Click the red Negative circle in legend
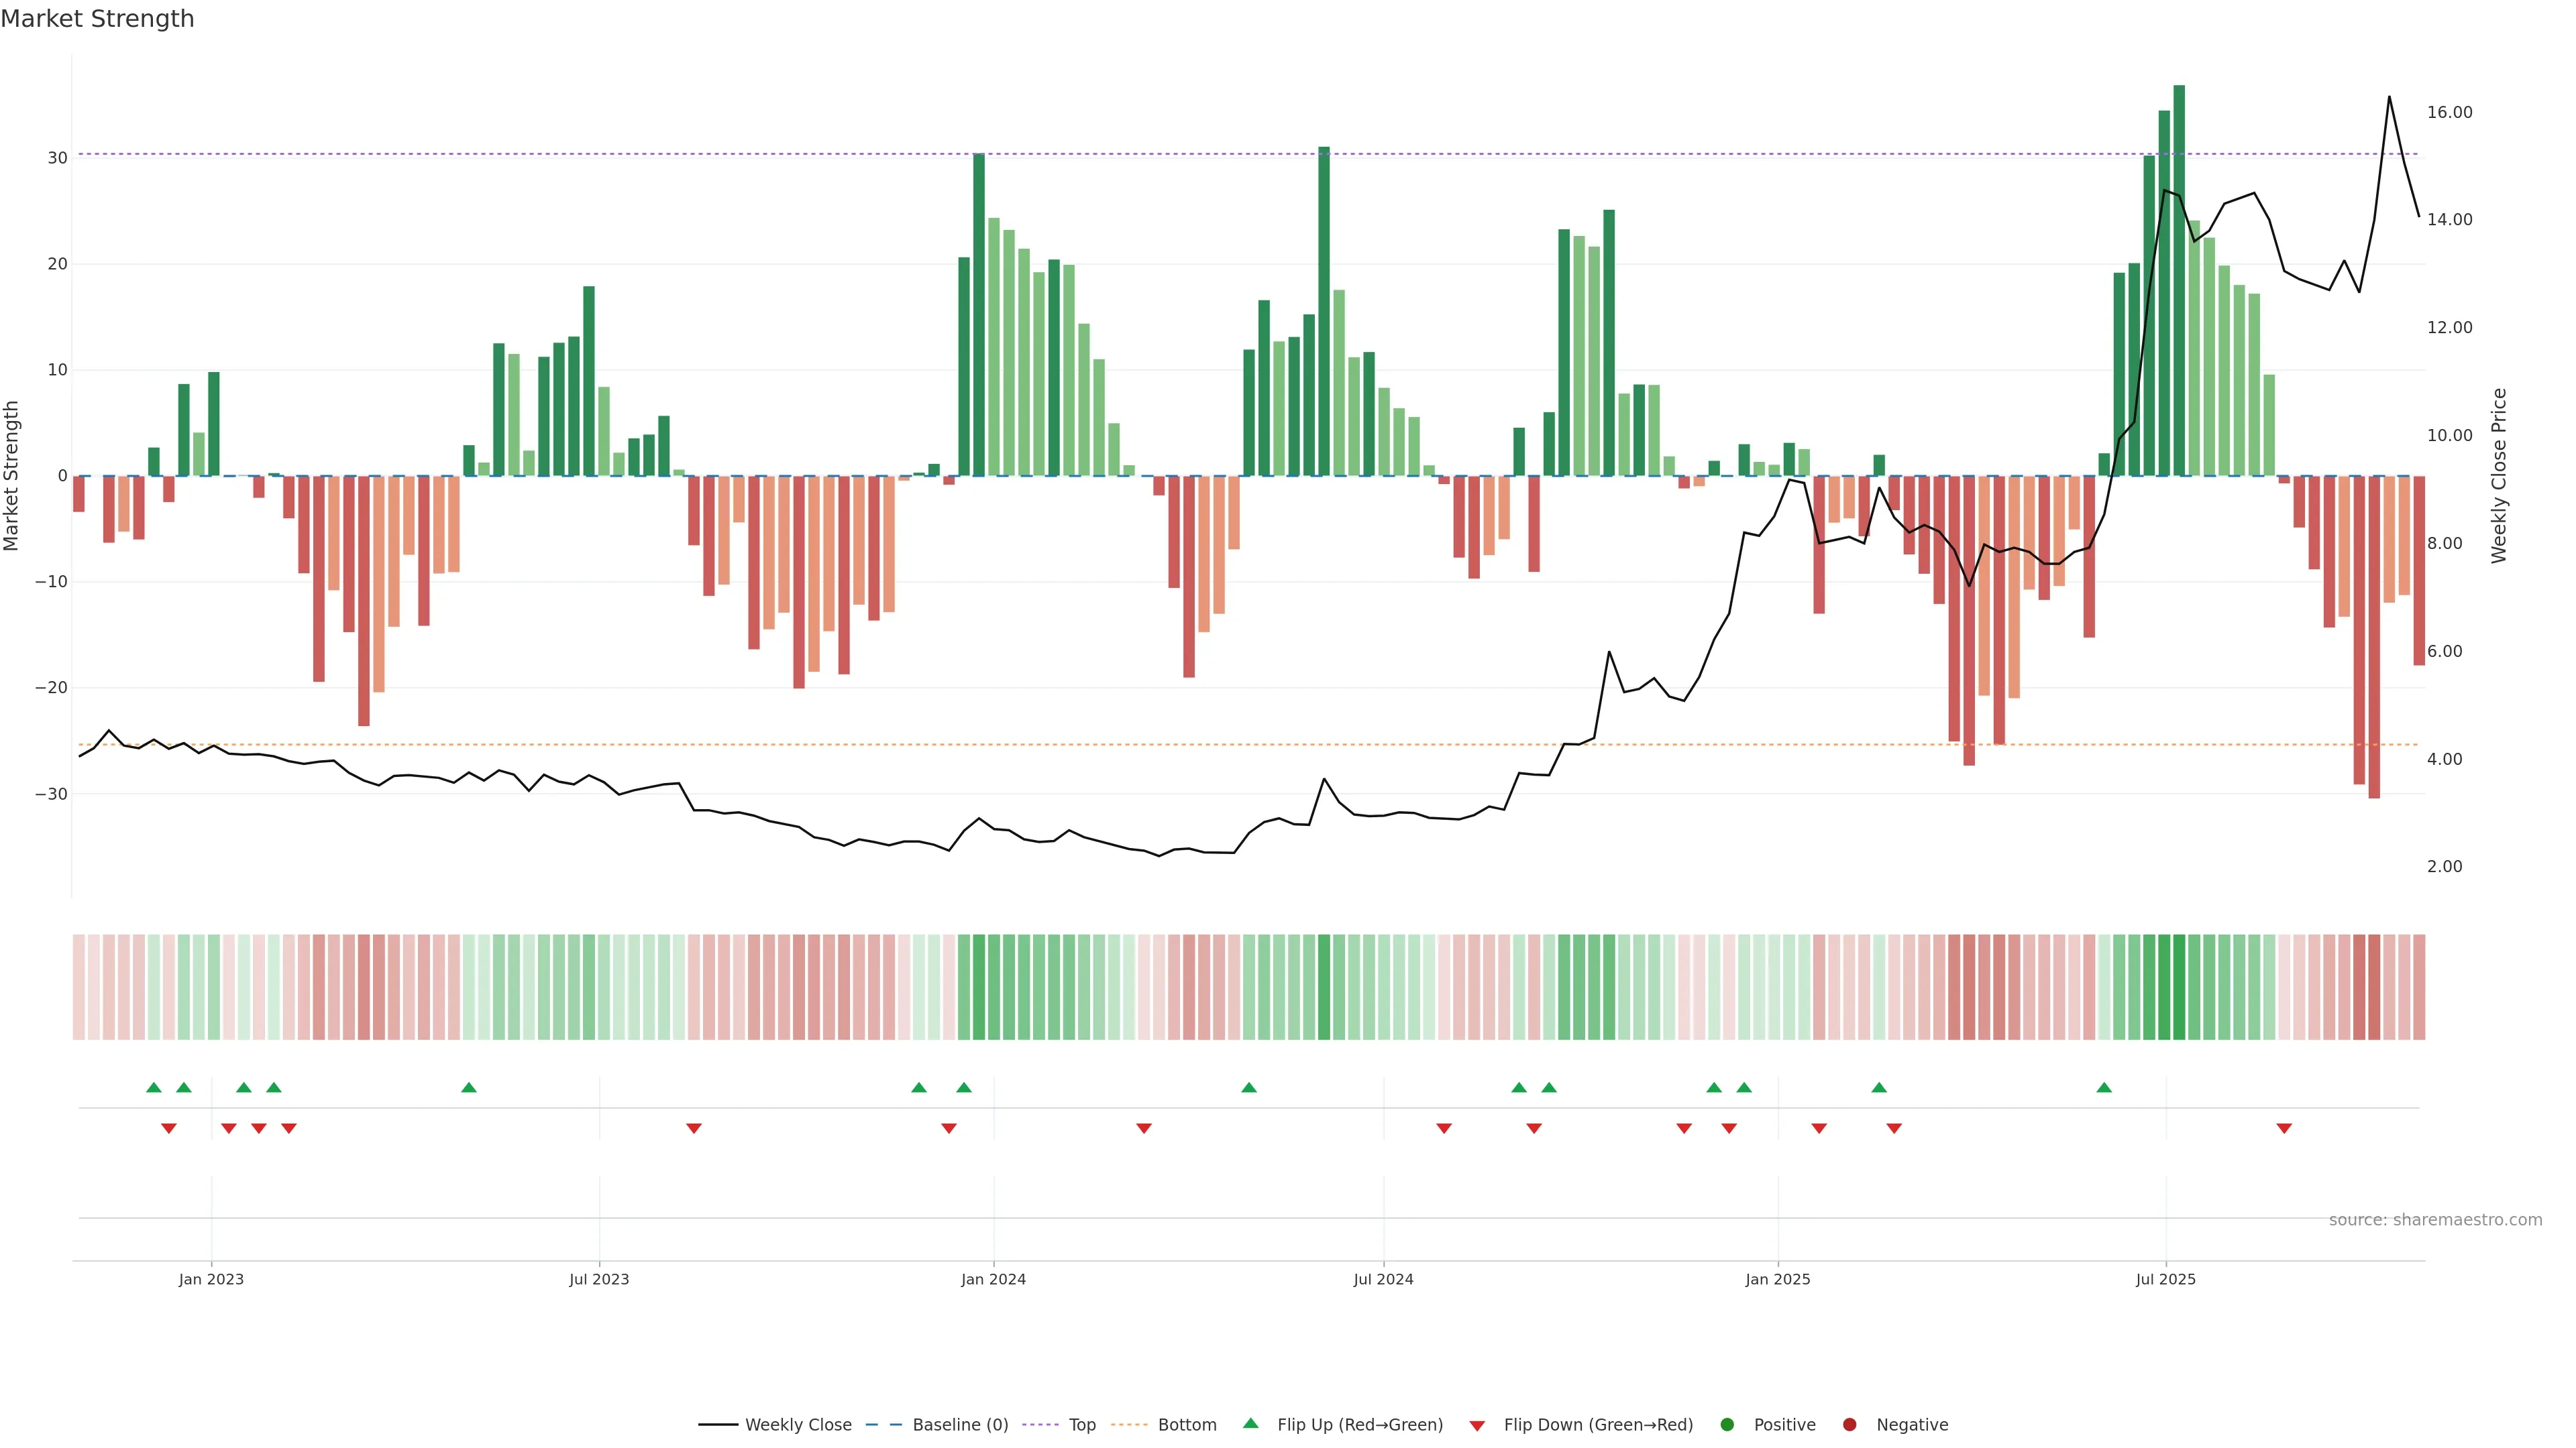The width and height of the screenshot is (2576, 1448). pos(1849,1425)
